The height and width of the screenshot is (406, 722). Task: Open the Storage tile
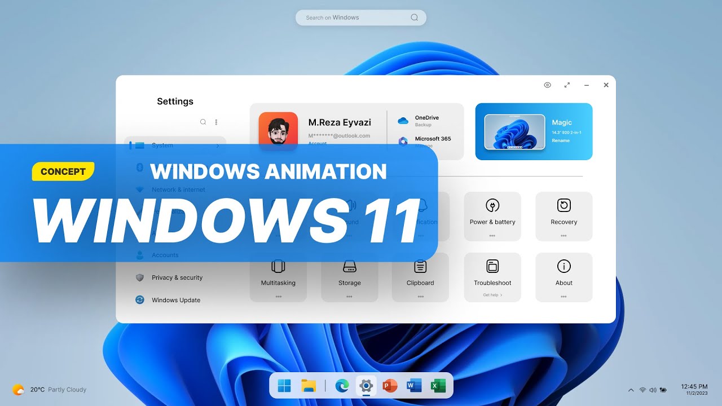pos(349,277)
